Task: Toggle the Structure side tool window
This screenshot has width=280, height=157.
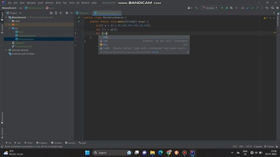Action: pyautogui.click(x=2, y=133)
